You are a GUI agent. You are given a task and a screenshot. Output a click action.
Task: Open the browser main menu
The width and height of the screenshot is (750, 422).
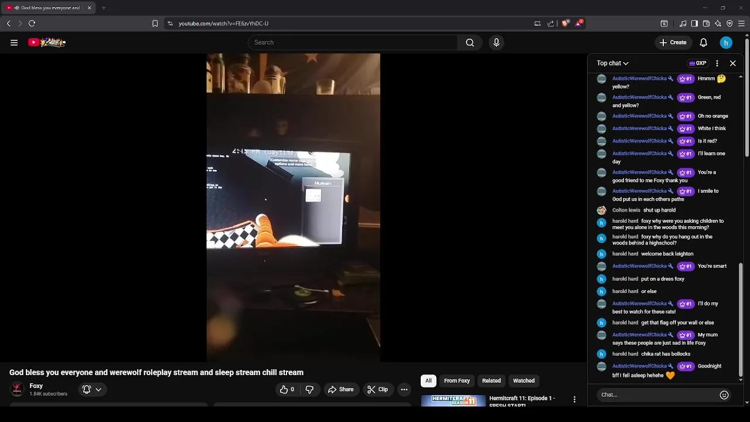[741, 23]
